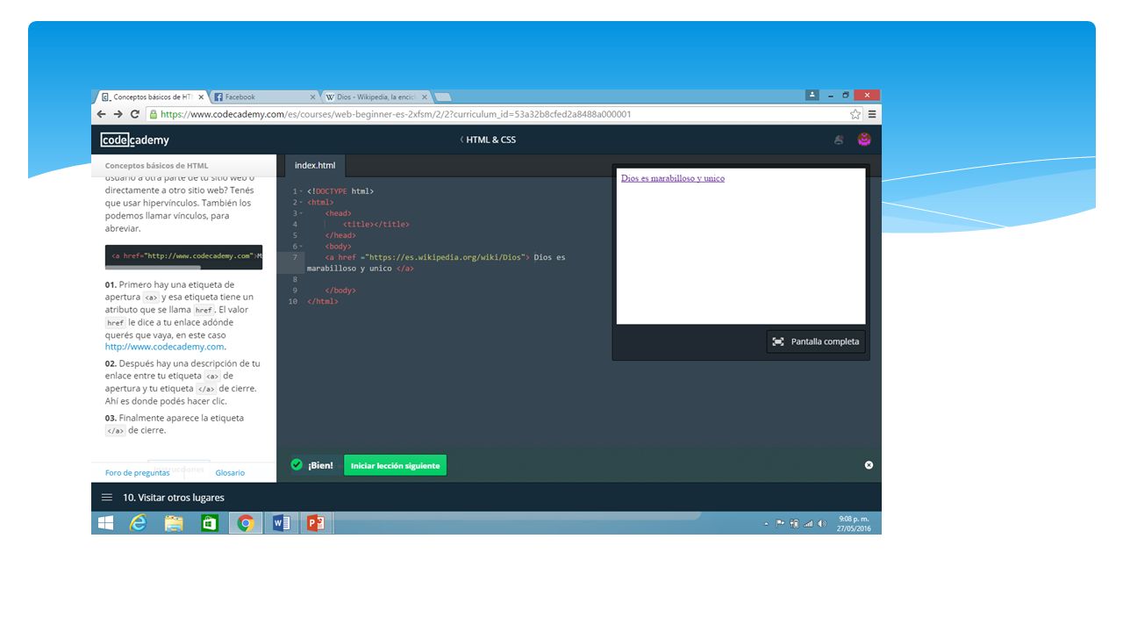1123x632 pixels.
Task: Open PowerPoint from the taskbar
Action: (x=316, y=523)
